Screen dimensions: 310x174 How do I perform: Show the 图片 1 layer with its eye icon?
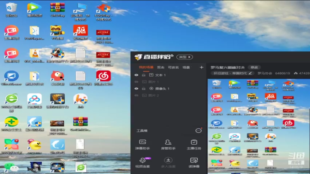point(136,82)
